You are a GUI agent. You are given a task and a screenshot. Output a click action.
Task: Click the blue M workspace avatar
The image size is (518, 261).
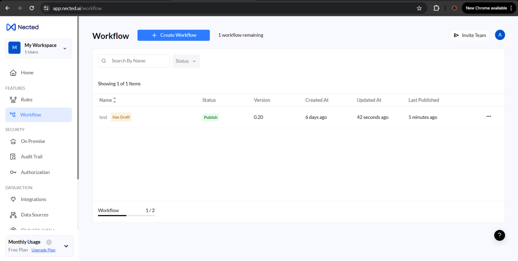(x=14, y=48)
